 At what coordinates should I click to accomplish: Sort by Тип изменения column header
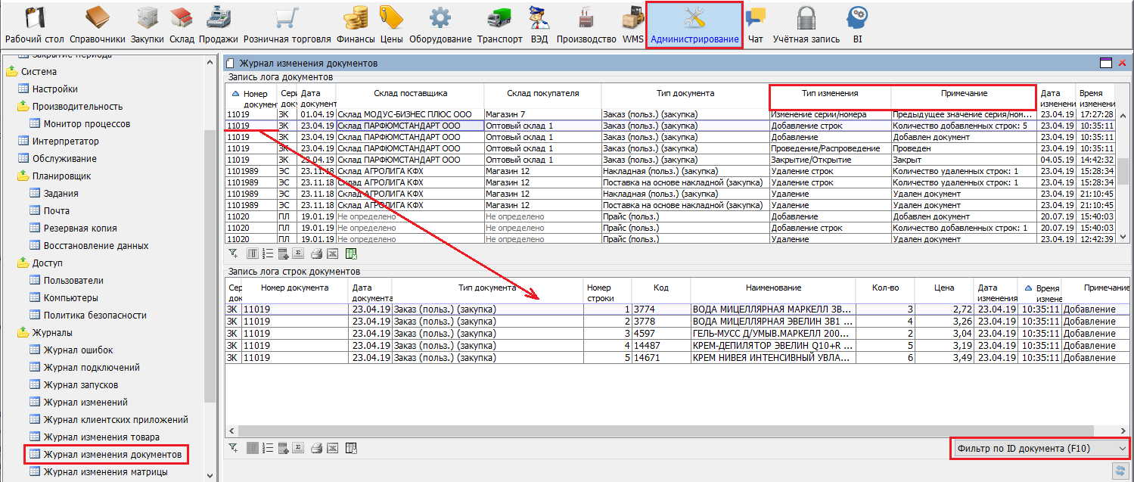(829, 93)
